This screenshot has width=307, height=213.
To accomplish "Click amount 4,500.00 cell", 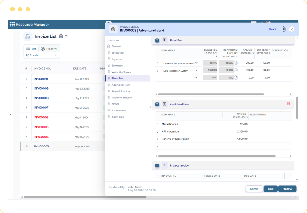I will pos(242,139).
